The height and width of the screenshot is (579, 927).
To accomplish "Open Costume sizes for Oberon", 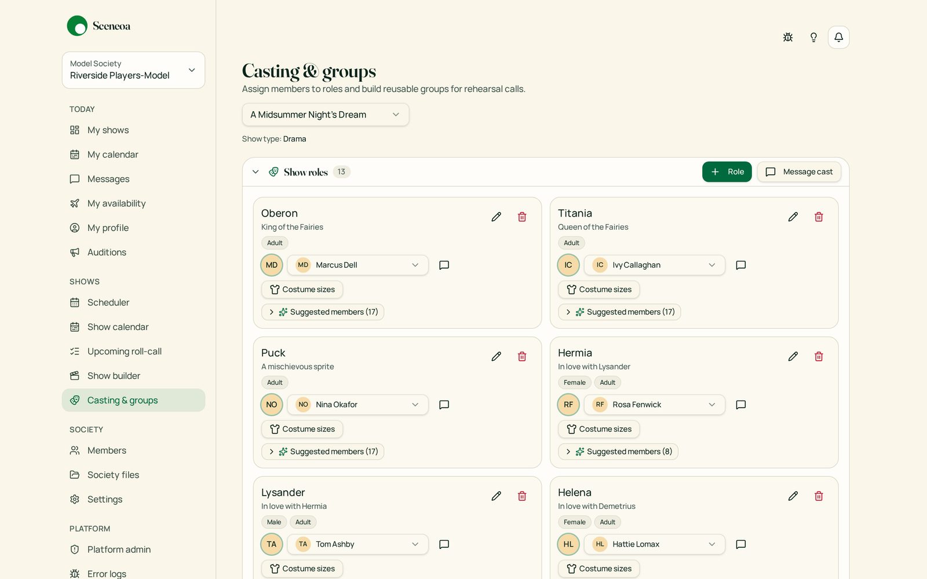I will [302, 289].
